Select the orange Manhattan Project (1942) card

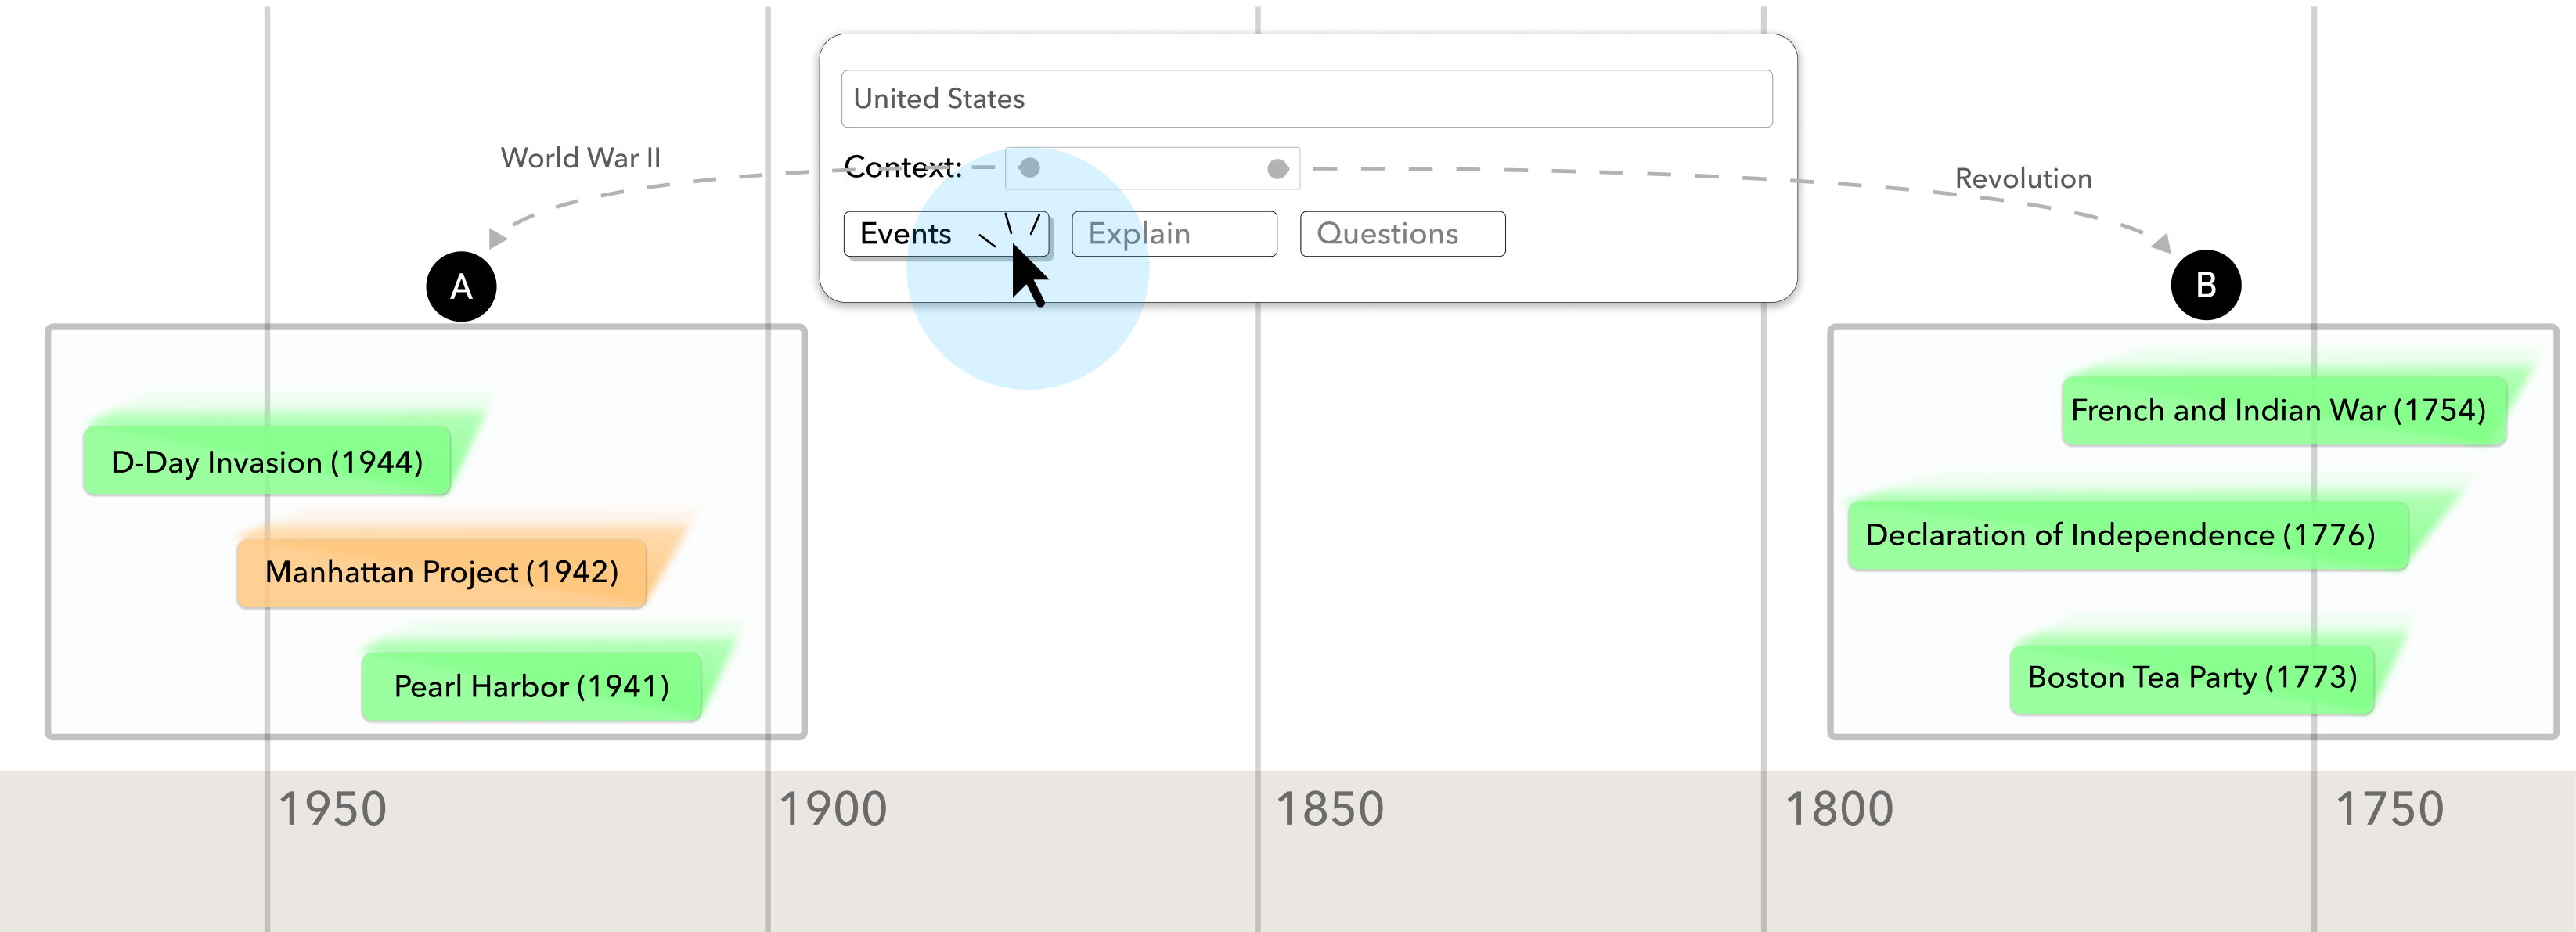[x=441, y=572]
